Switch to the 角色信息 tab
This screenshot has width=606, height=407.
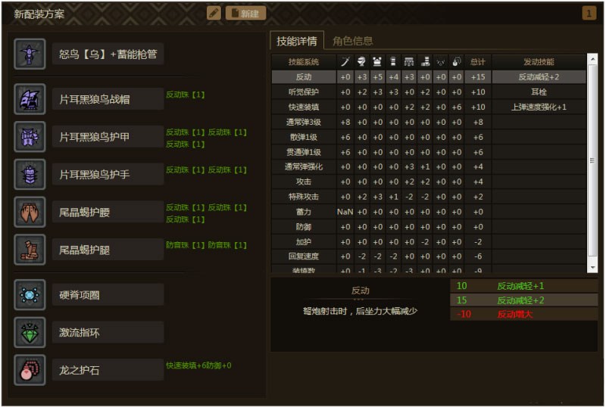(353, 41)
